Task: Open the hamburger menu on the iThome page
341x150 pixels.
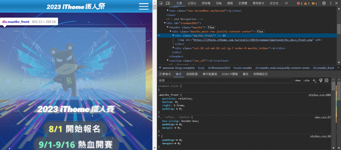Action: (x=144, y=6)
